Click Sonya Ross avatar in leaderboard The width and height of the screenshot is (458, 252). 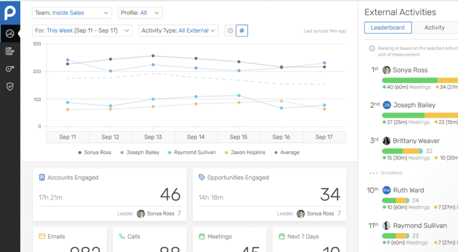tap(386, 70)
